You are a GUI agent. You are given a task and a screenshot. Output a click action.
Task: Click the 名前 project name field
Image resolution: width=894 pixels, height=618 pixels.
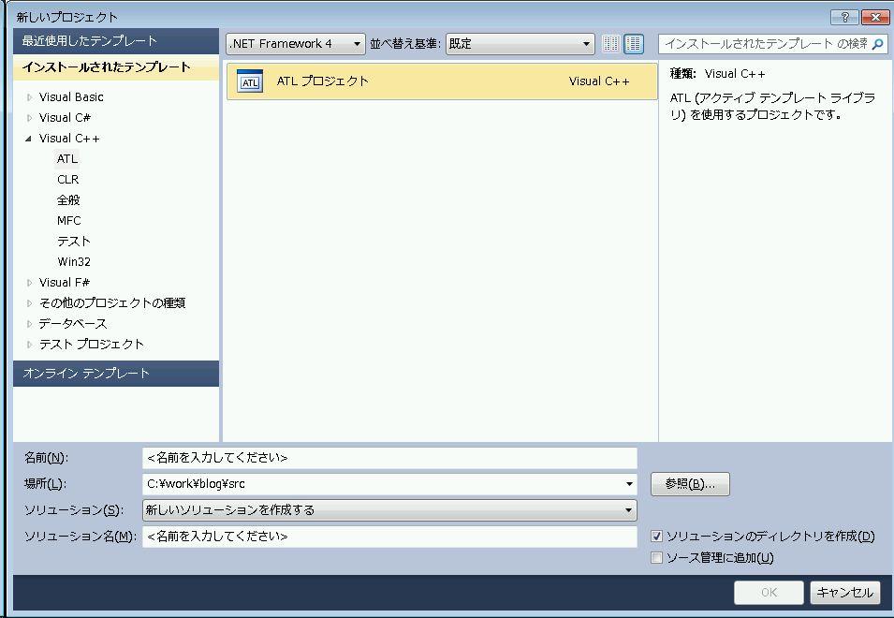[388, 458]
